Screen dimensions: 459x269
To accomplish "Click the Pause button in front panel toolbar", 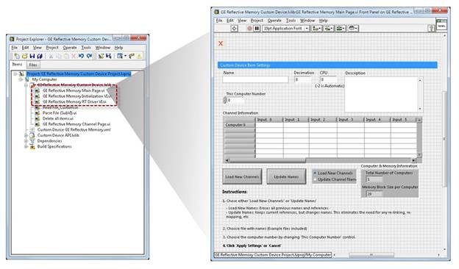I will coord(257,29).
